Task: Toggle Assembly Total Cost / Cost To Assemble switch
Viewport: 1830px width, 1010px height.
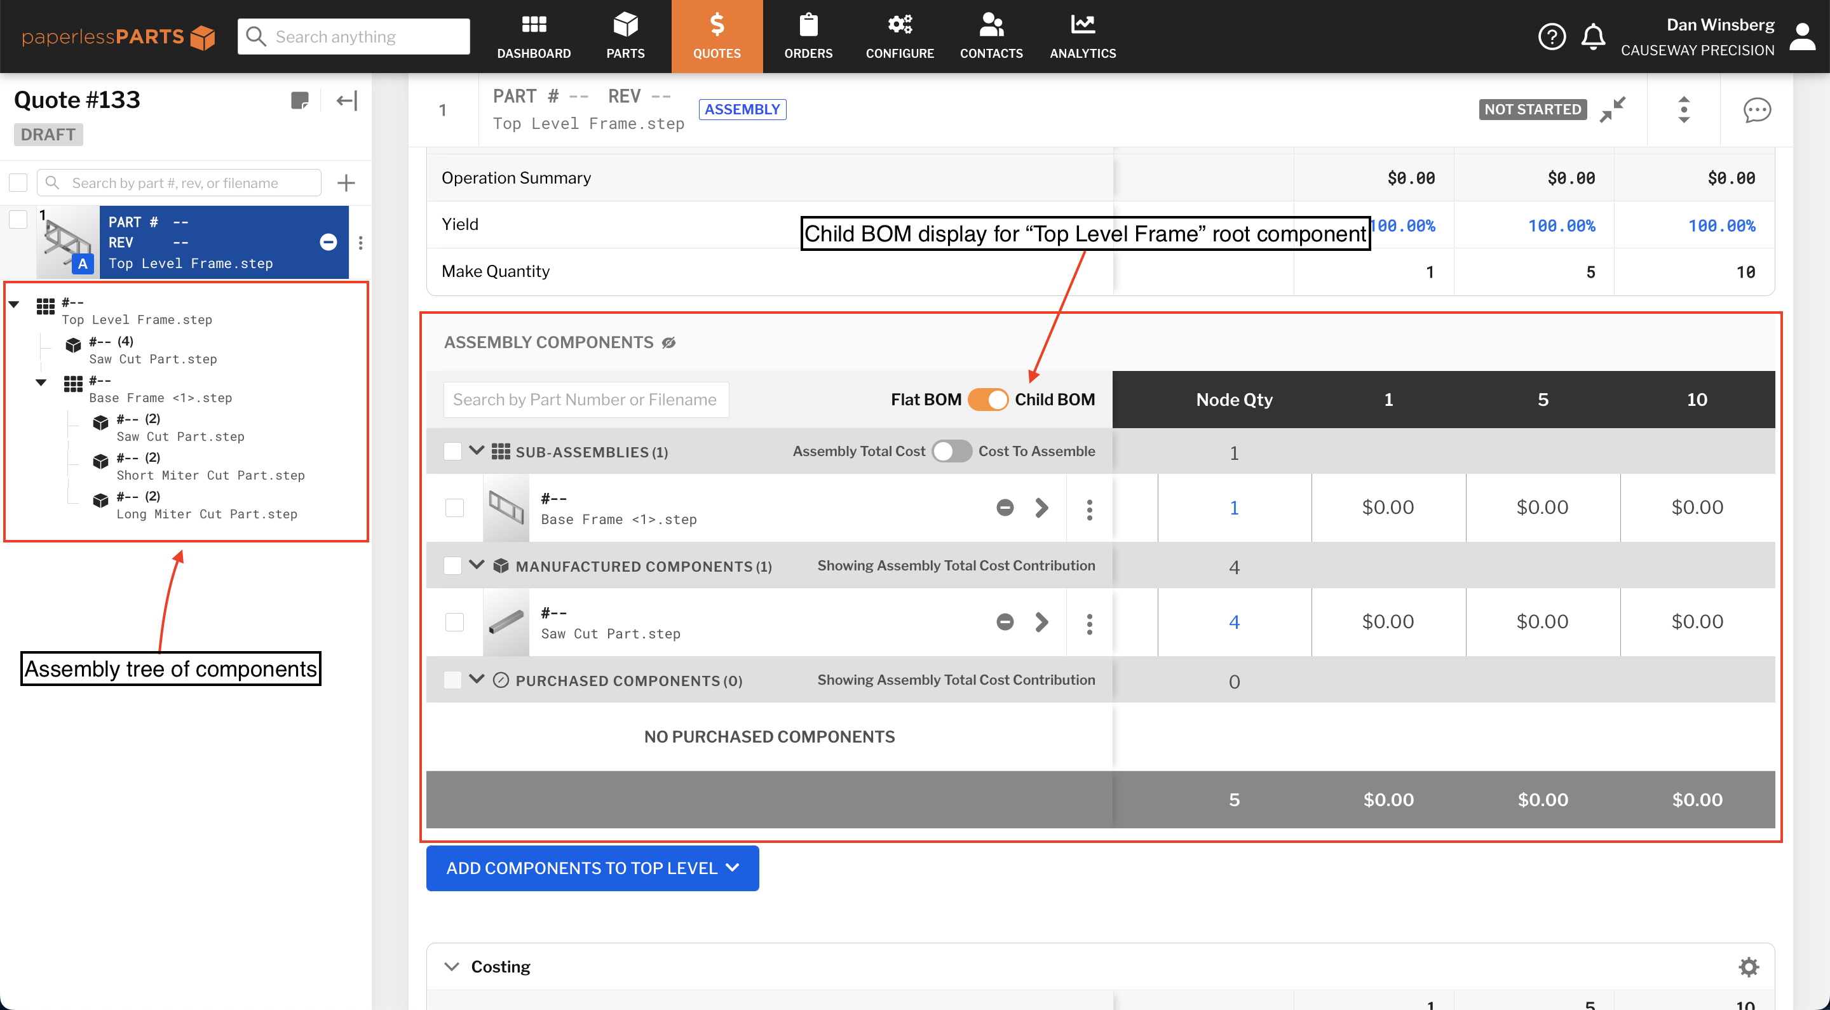Action: point(951,451)
